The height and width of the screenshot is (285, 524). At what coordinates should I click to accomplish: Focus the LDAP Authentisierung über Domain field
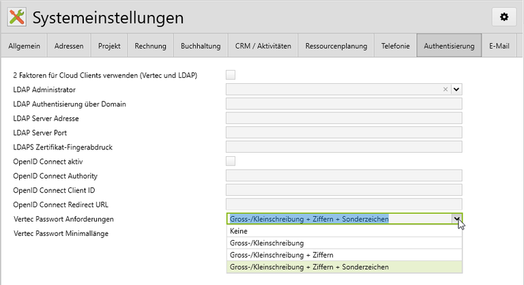point(344,104)
